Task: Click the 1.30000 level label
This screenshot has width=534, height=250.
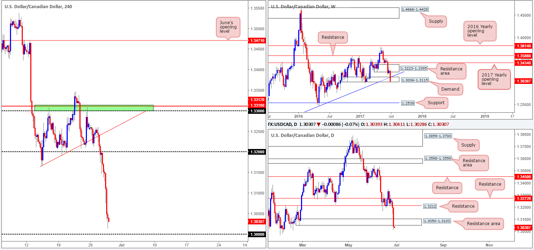Action: click(256, 234)
